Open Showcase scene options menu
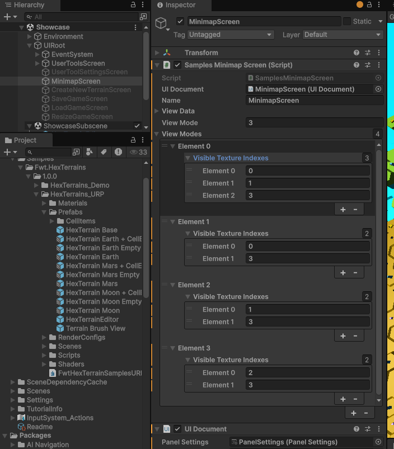The image size is (394, 449). point(135,27)
